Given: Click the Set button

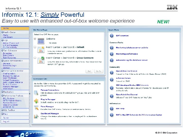Looking at the screenshot, I should (x=89, y=71).
